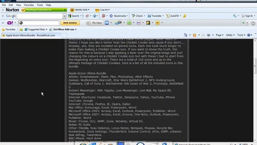Close the Norton toolbar
Screen dimensions: 257x145
point(3,10)
